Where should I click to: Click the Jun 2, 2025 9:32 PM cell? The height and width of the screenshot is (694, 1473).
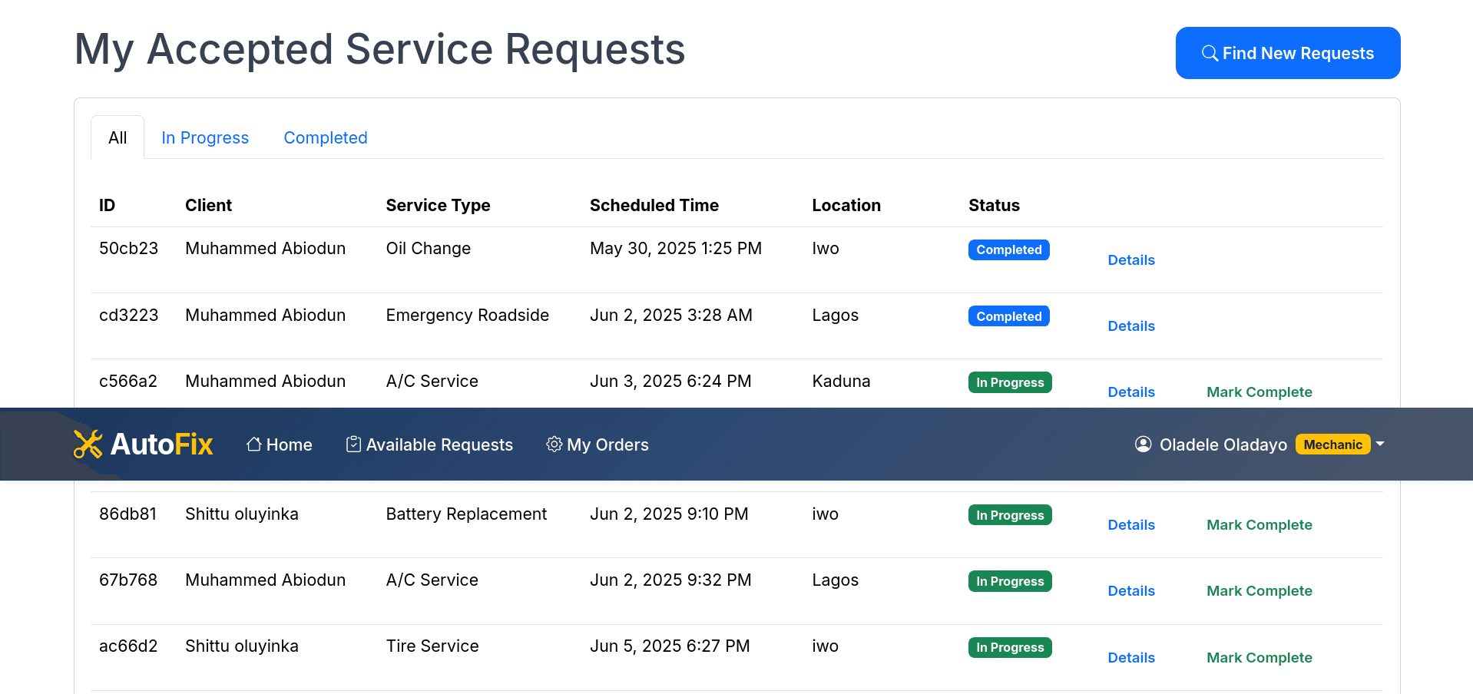coord(670,580)
